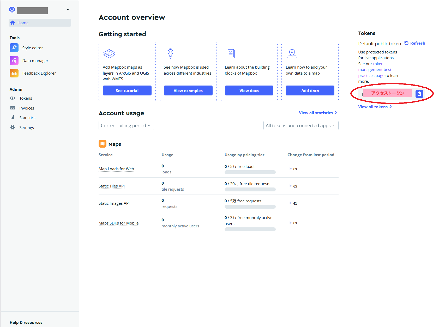Launch Feedback Explorer via its orange icon
The height and width of the screenshot is (327, 445).
pos(14,73)
